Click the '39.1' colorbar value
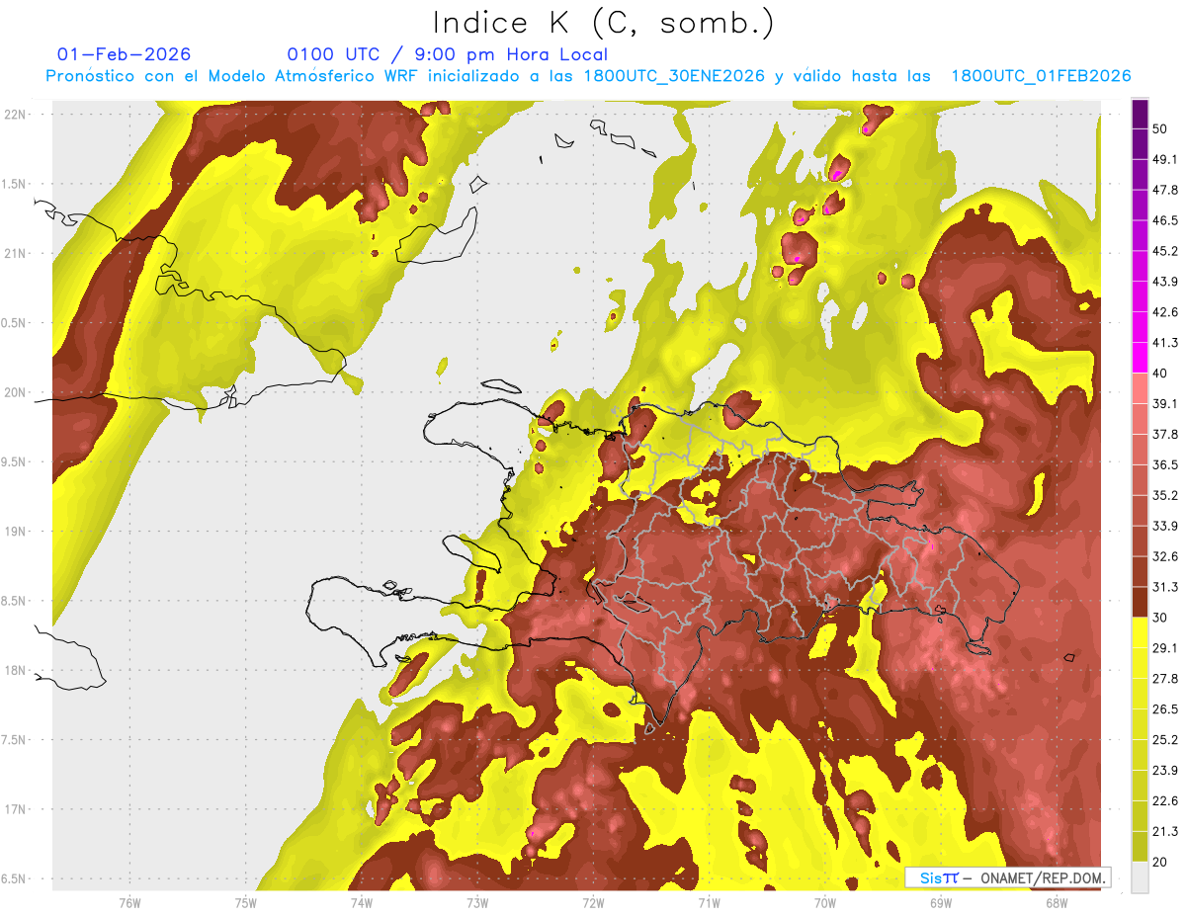This screenshot has width=1186, height=916. [1165, 403]
